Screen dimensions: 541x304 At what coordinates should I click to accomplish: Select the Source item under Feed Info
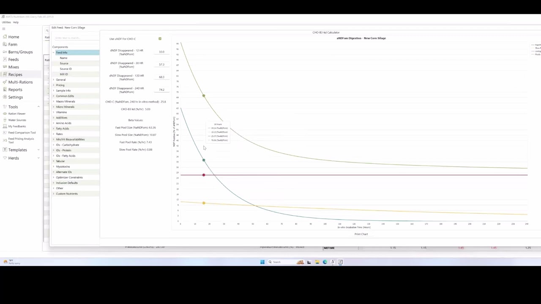click(64, 63)
